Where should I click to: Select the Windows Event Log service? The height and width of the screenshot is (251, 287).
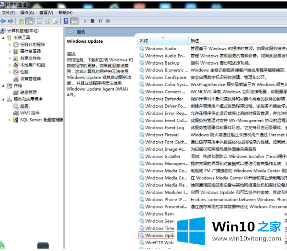164,128
